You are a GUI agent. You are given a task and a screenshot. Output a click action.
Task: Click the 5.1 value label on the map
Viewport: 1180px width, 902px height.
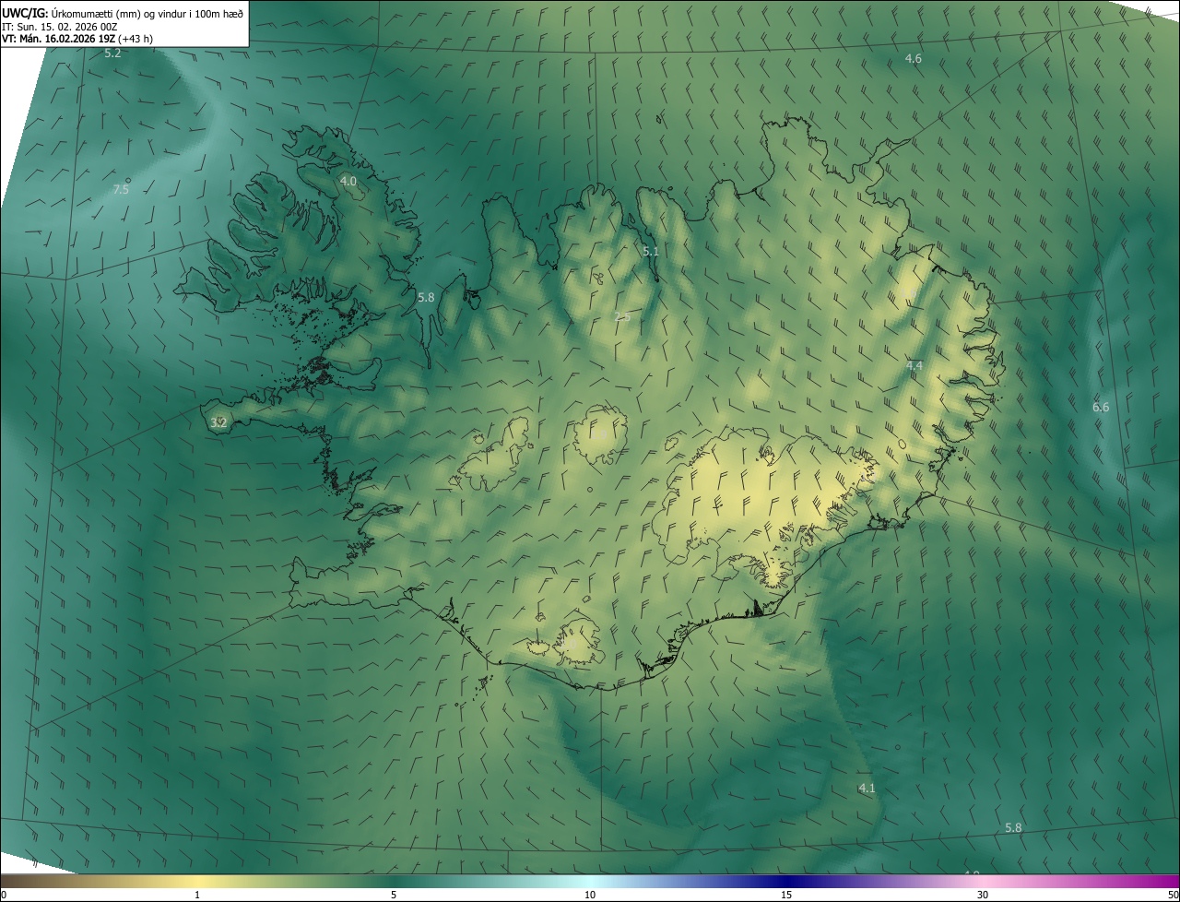[x=651, y=251]
